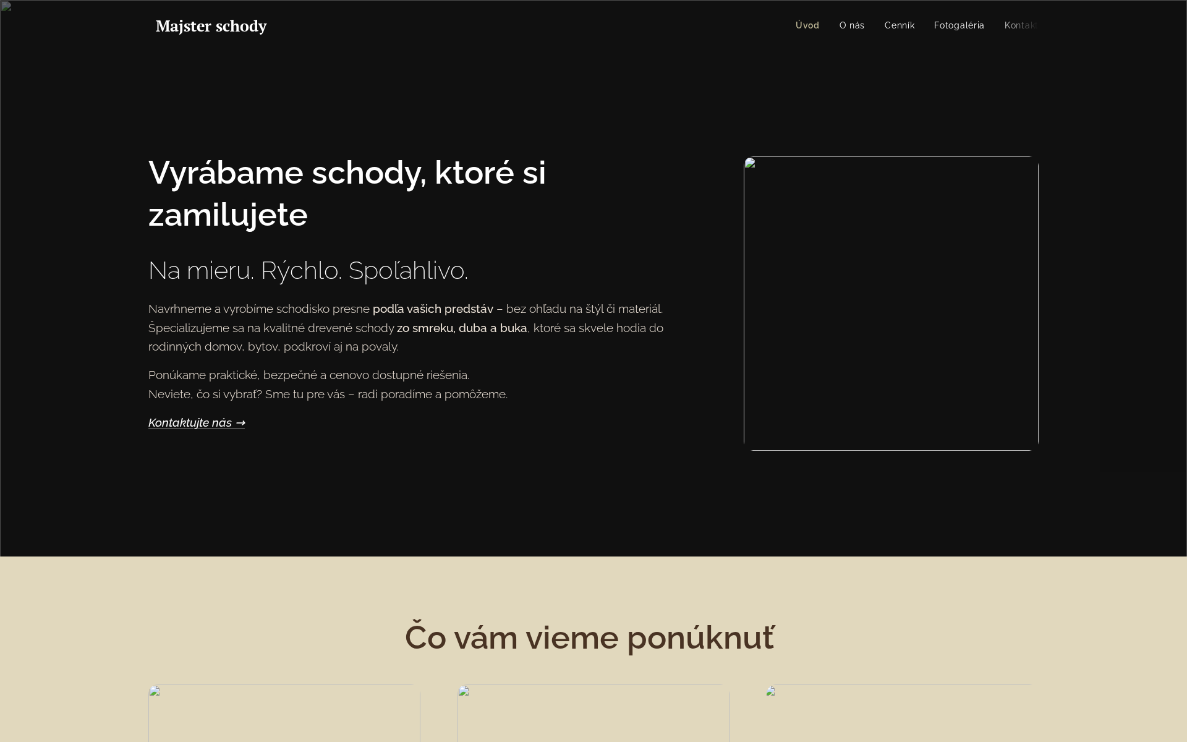Click the large hero image placeholder
Viewport: 1187px width, 742px height.
[x=890, y=302]
